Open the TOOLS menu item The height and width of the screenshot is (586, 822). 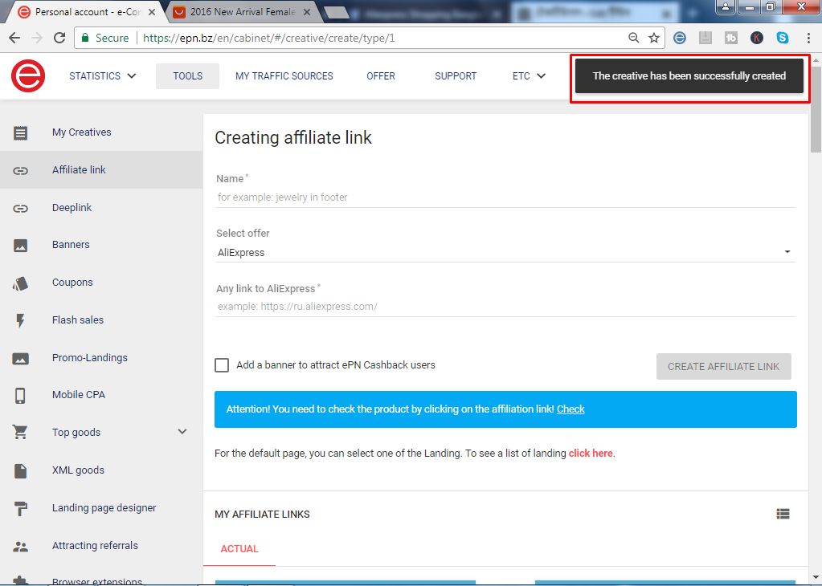coord(188,76)
